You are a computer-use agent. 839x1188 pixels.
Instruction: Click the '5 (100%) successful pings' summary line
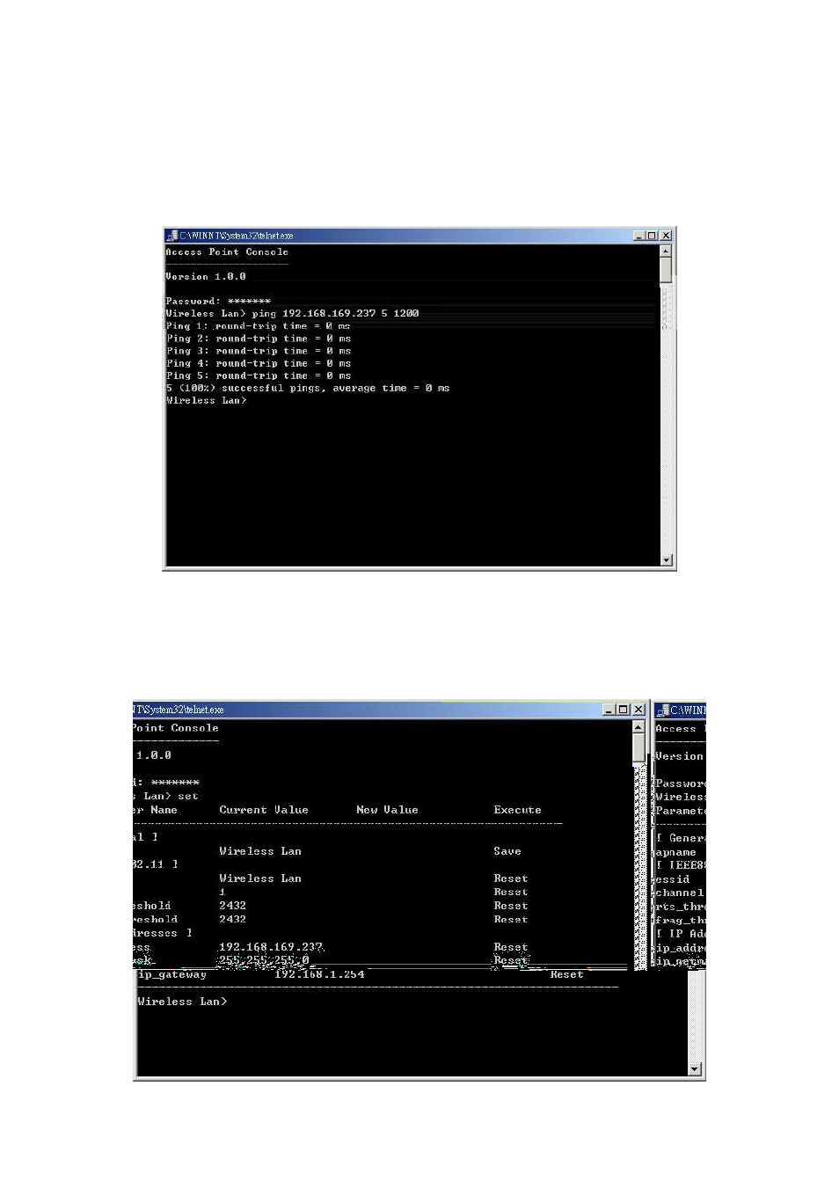click(x=308, y=388)
